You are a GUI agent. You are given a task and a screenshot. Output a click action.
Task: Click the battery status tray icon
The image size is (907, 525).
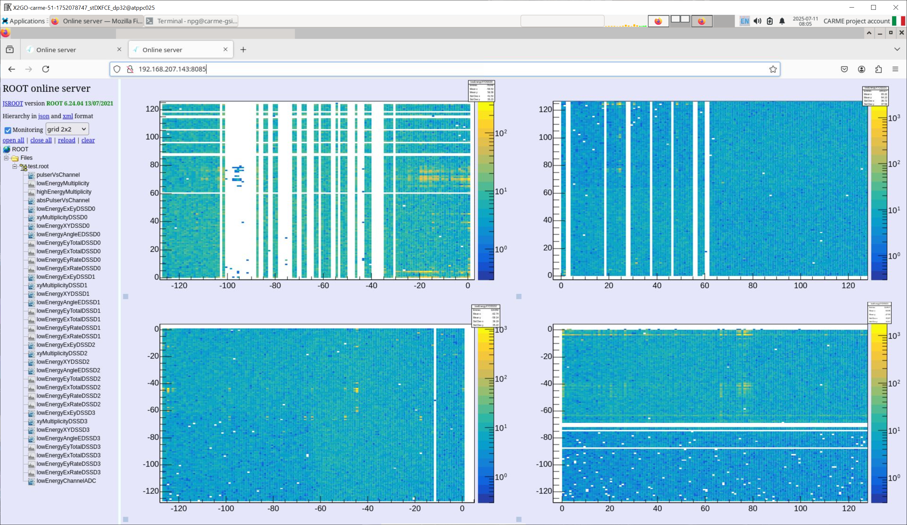point(769,21)
